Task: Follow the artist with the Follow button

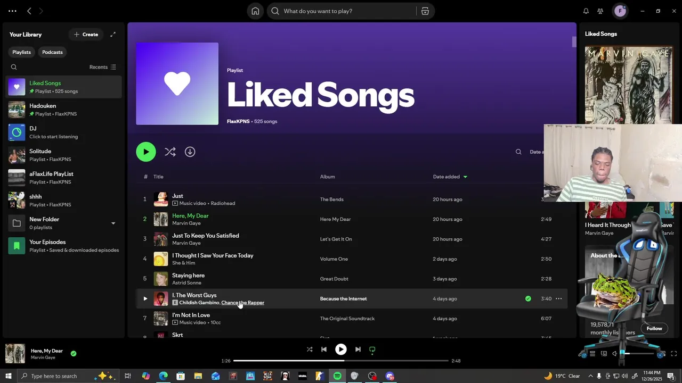Action: [654, 328]
